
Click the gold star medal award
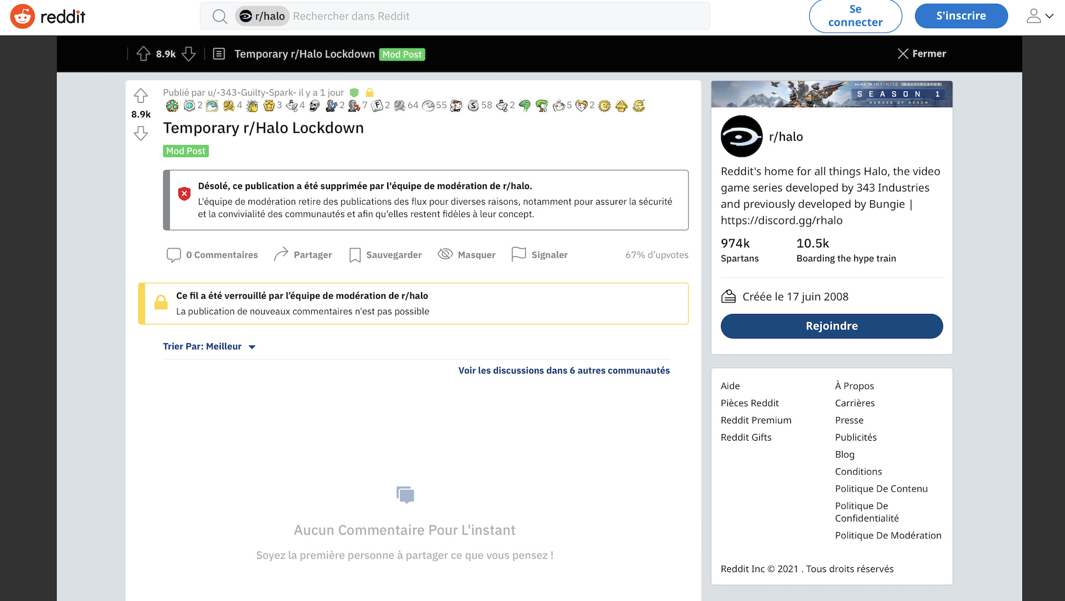coord(269,105)
